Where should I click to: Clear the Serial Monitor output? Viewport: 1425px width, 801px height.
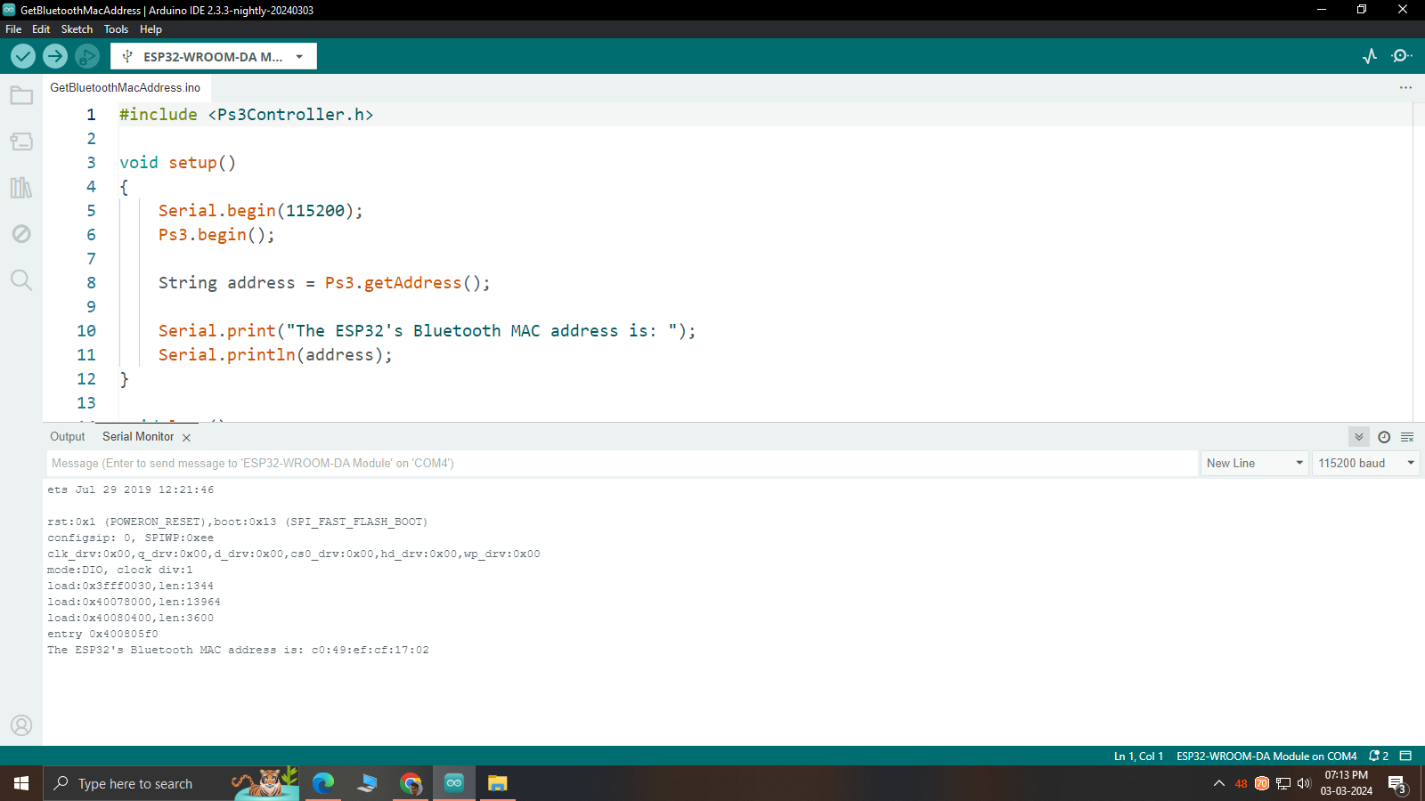point(1407,437)
